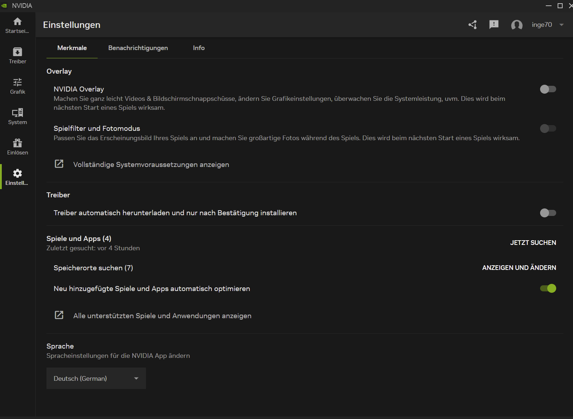Switch to the Merkmale tab
This screenshot has width=573, height=419.
point(72,48)
